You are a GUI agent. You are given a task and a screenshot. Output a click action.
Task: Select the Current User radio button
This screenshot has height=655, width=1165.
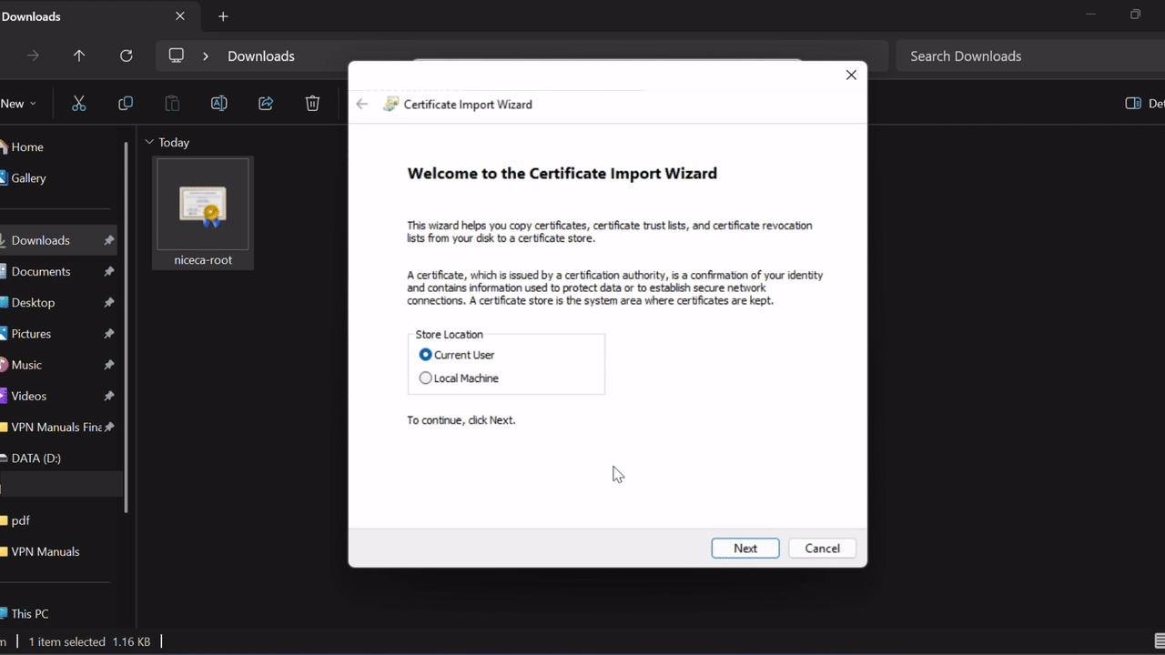click(425, 355)
